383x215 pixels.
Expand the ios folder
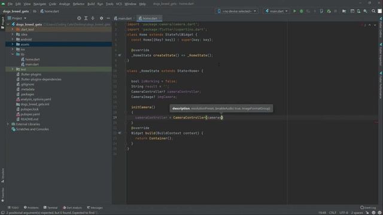coord(13,49)
